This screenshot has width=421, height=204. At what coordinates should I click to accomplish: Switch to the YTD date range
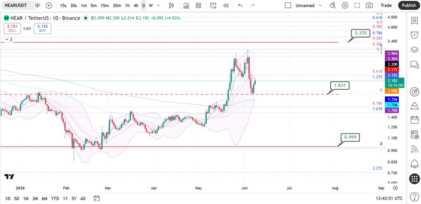55,199
